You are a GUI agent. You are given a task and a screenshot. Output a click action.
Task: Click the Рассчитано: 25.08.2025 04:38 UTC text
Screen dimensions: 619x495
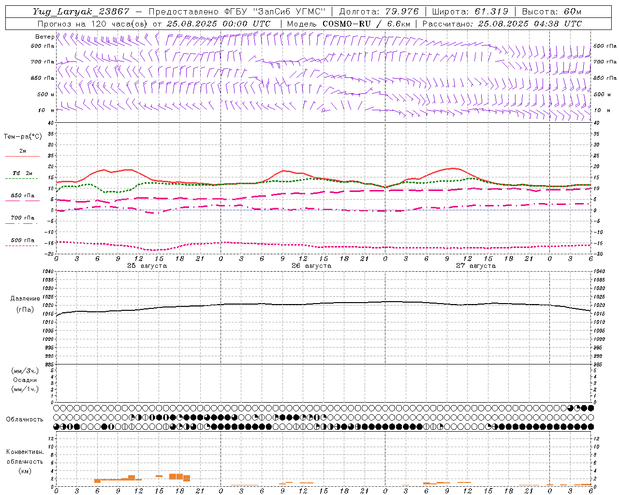[x=502, y=24]
